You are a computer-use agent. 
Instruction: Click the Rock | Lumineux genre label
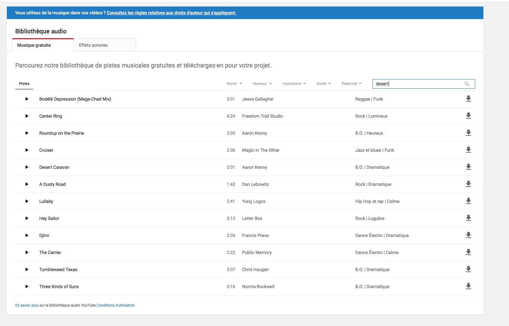[371, 116]
